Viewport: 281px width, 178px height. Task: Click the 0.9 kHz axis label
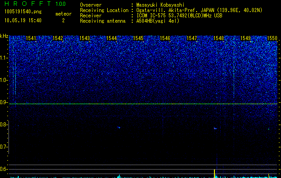4,102
